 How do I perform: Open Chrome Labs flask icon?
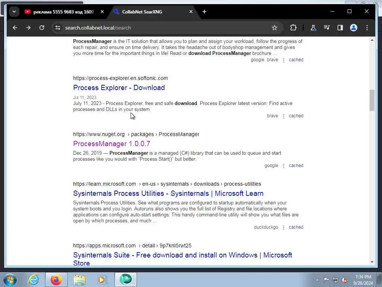click(313, 28)
